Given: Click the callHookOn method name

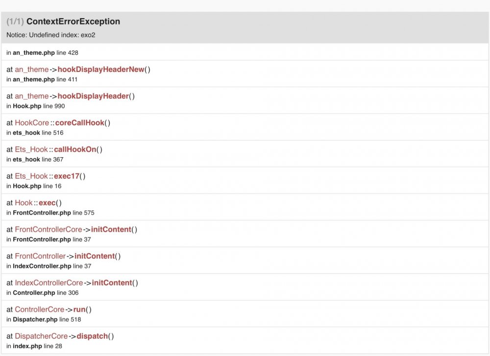Looking at the screenshot, I should click(x=75, y=149).
